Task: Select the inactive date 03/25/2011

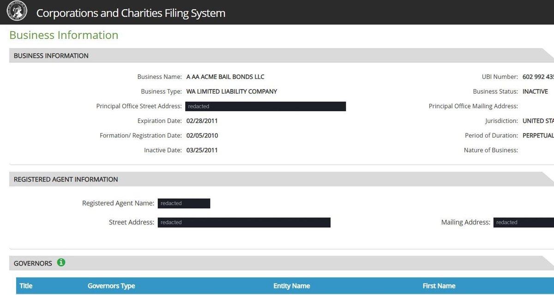Action: [202, 150]
